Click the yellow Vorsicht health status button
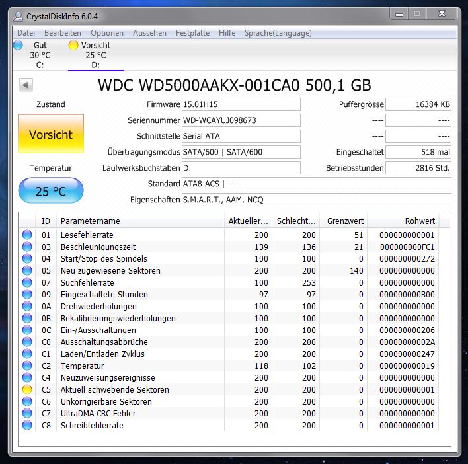The image size is (468, 464). [x=51, y=134]
